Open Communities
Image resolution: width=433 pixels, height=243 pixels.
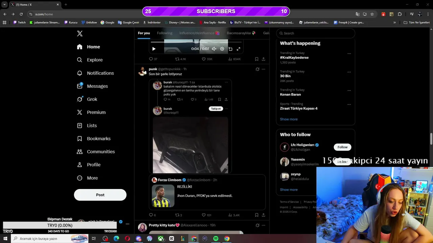tap(96, 152)
